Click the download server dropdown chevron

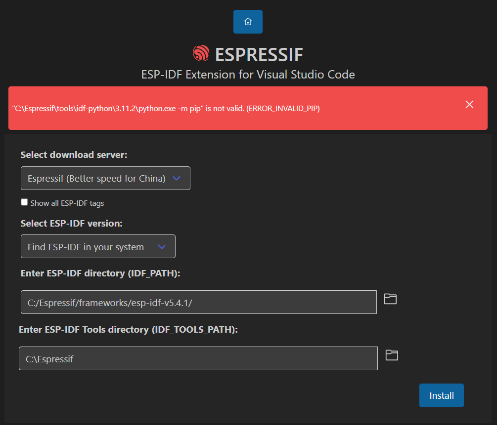(177, 178)
